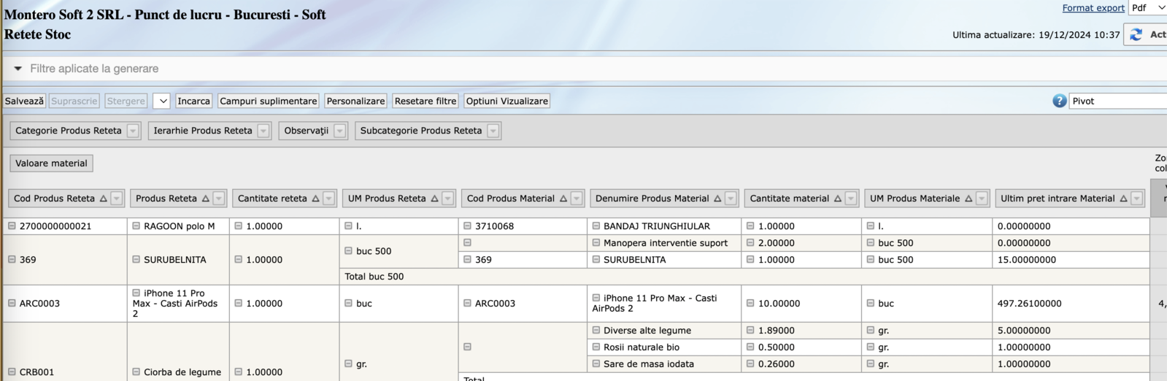The height and width of the screenshot is (381, 1167).
Task: Click sort triangle on UM Produs Materiale
Action: pos(968,199)
